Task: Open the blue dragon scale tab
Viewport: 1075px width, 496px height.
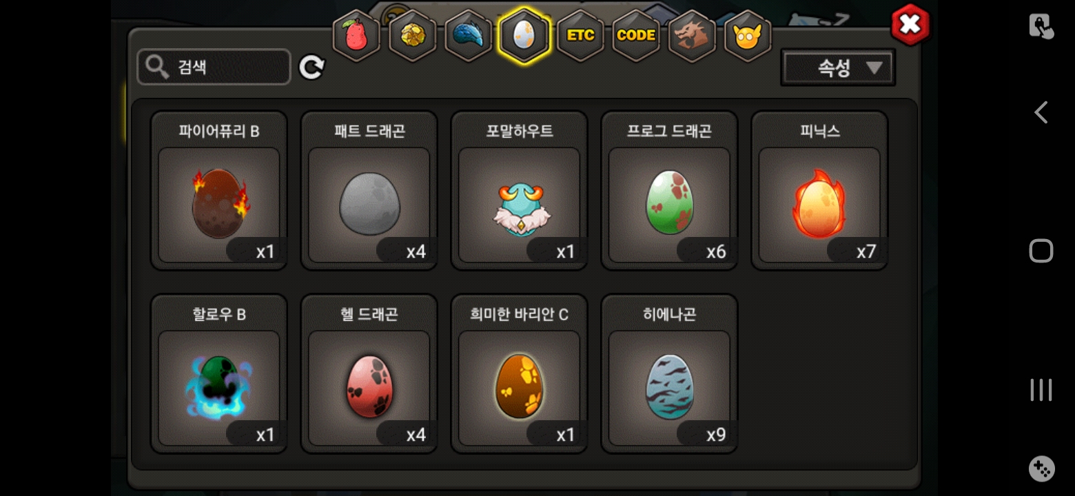Action: click(x=468, y=37)
